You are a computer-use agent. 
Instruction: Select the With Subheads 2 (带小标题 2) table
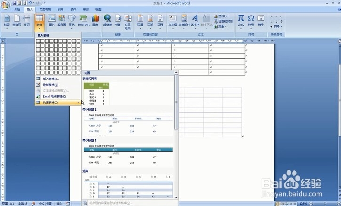tap(128, 155)
